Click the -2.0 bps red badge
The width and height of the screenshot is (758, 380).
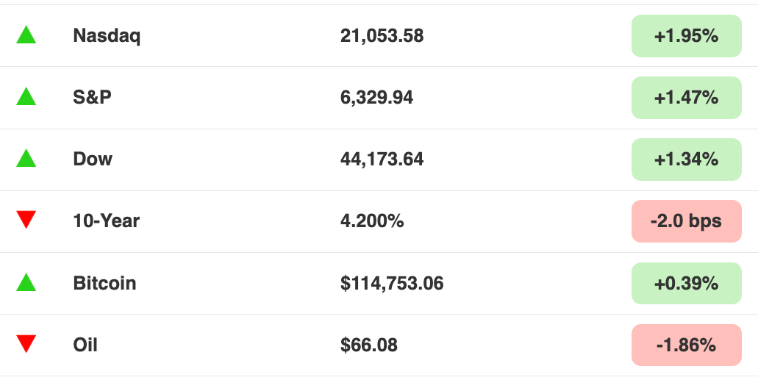pyautogui.click(x=686, y=221)
